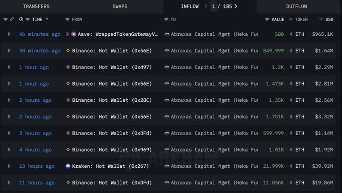Go to next inflow page arrow
The height and width of the screenshot is (193, 342).
pos(235,7)
